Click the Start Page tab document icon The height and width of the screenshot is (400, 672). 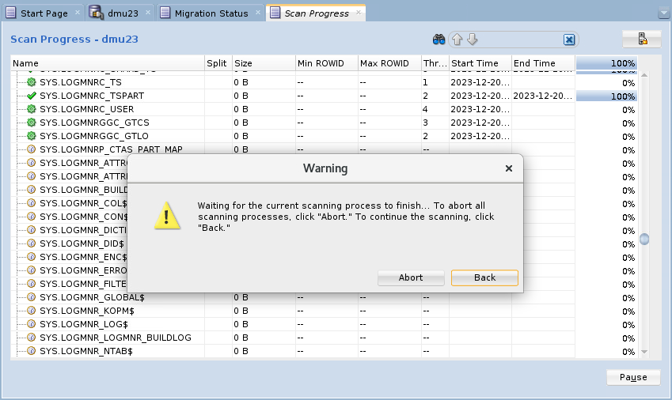pyautogui.click(x=11, y=13)
